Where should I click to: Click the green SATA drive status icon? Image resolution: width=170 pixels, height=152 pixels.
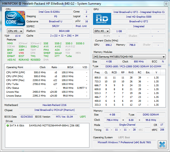pos(8,125)
